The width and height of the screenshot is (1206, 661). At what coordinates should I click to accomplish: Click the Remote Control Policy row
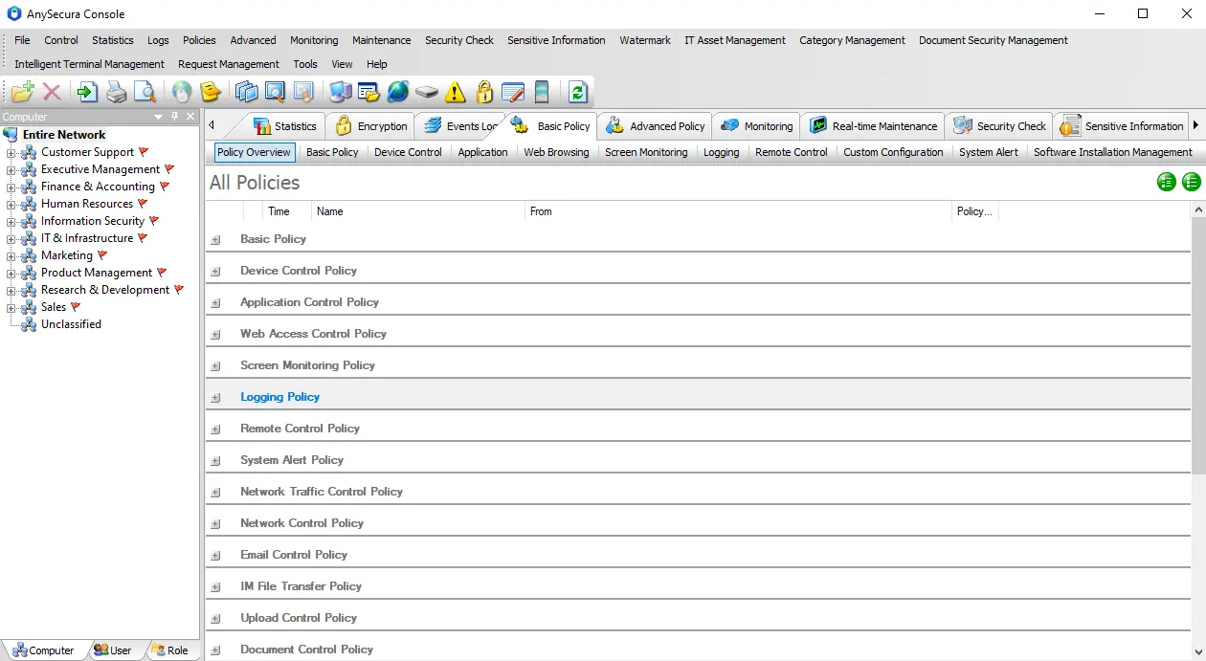[699, 429]
